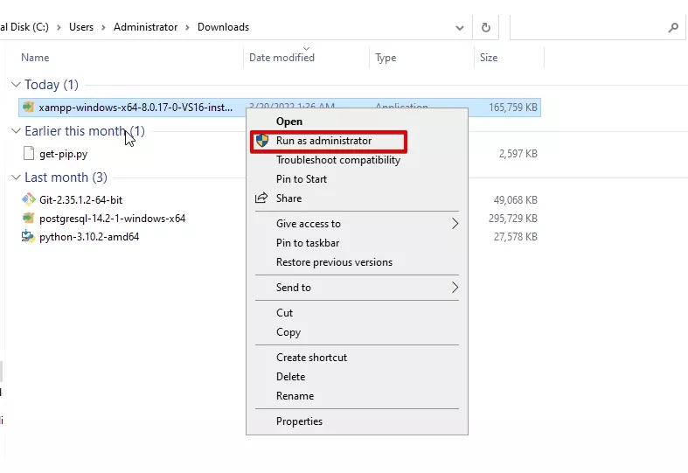Collapse the Earlier this month group
Viewport: 688px width, 473px height.
[x=16, y=131]
